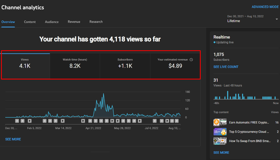Click the See Live Count link
280x160 pixels.
pos(226,67)
